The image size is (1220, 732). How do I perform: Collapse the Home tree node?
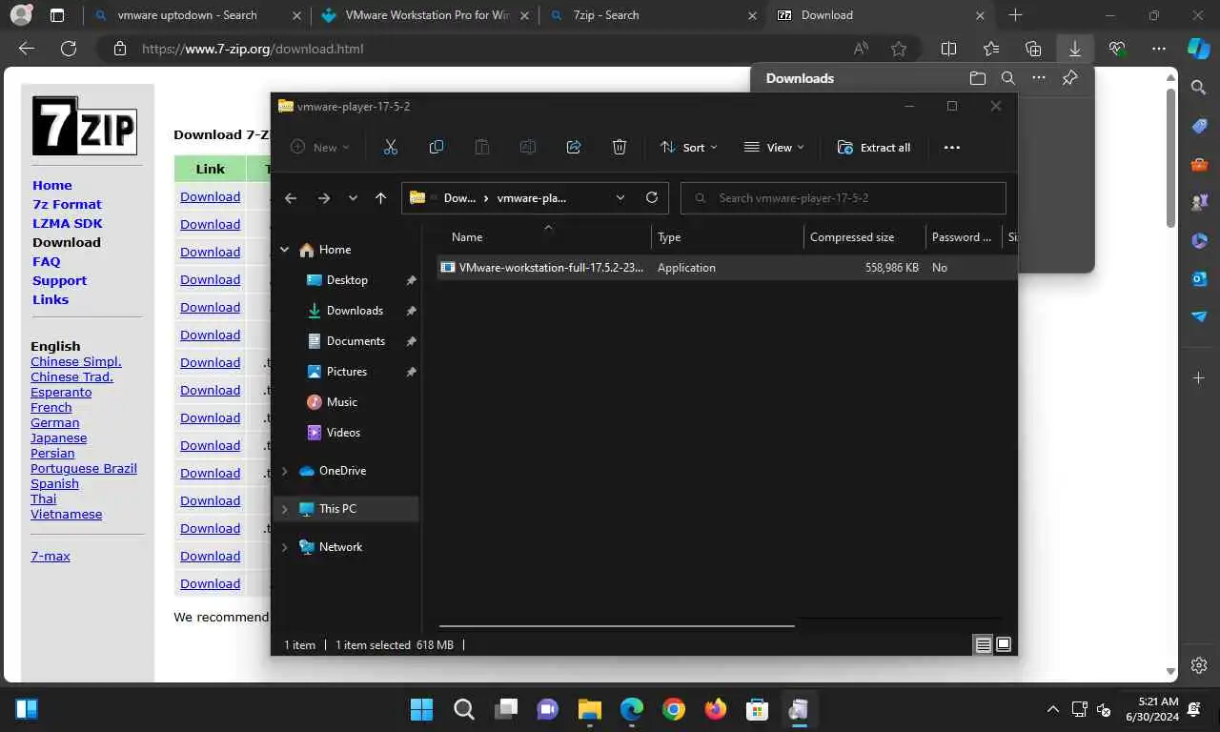point(284,250)
